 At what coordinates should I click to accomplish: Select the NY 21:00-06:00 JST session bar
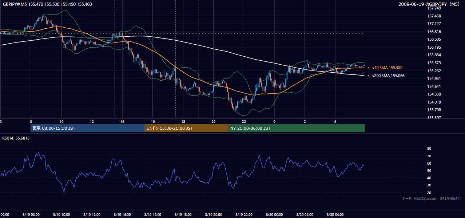pyautogui.click(x=297, y=128)
